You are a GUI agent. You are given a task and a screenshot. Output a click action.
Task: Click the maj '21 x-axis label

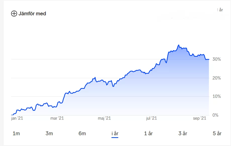(104, 118)
